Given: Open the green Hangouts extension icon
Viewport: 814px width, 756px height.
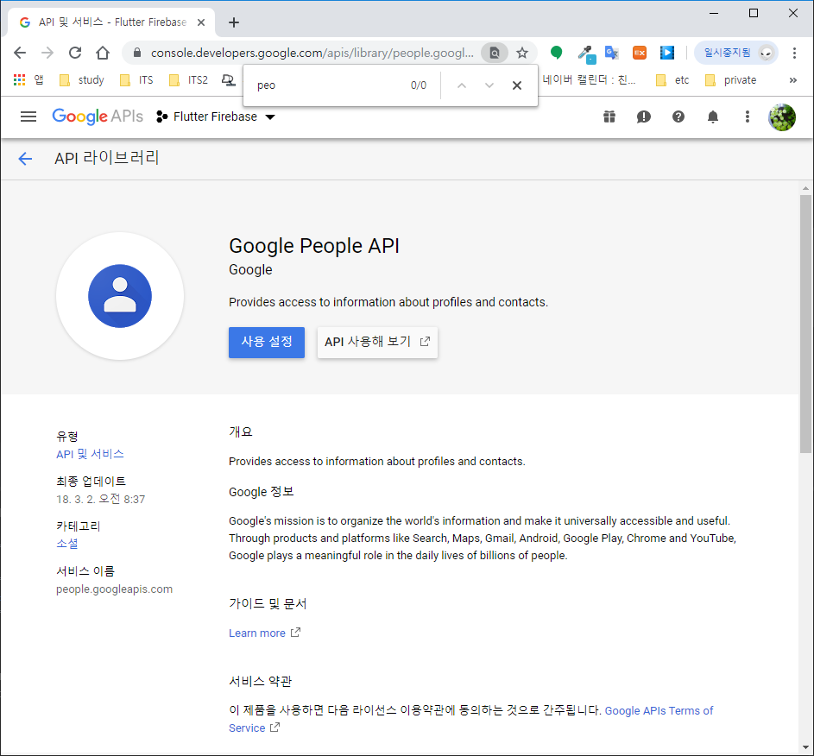Looking at the screenshot, I should tap(556, 53).
